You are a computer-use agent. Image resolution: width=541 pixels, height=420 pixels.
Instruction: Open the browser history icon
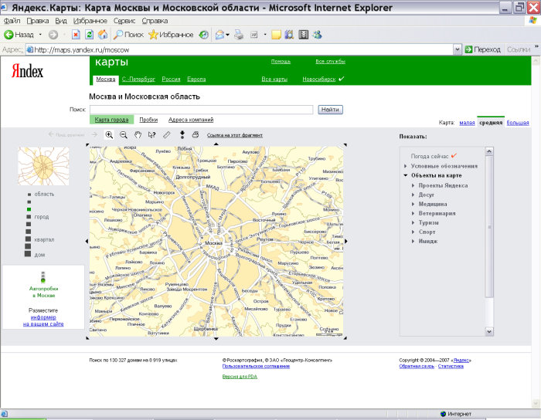coord(204,35)
